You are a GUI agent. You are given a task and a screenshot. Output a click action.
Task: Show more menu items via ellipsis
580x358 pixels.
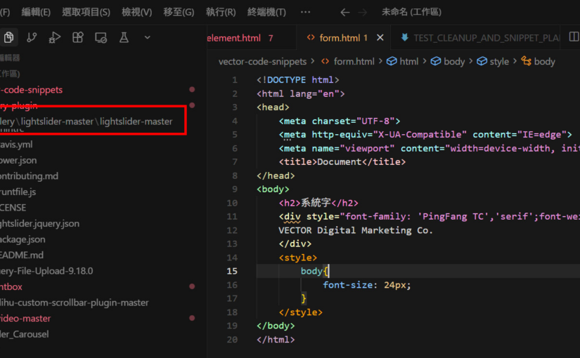[306, 12]
